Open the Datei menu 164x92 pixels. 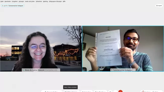coord(2,2)
